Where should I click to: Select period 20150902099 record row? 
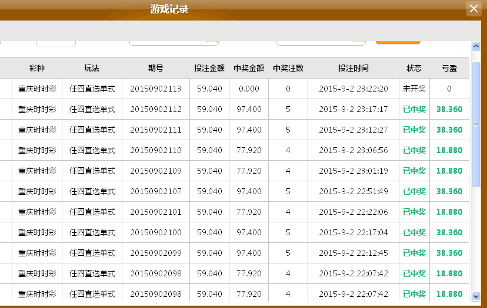pyautogui.click(x=156, y=253)
